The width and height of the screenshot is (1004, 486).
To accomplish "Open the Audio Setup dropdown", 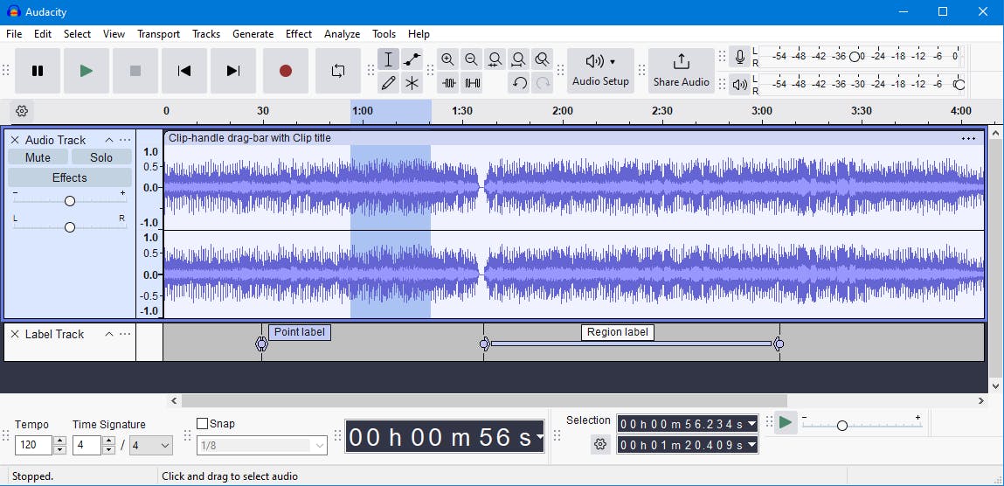I will pos(600,70).
